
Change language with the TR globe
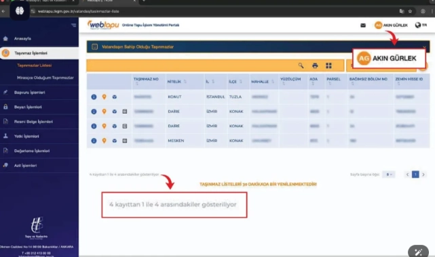421,25
